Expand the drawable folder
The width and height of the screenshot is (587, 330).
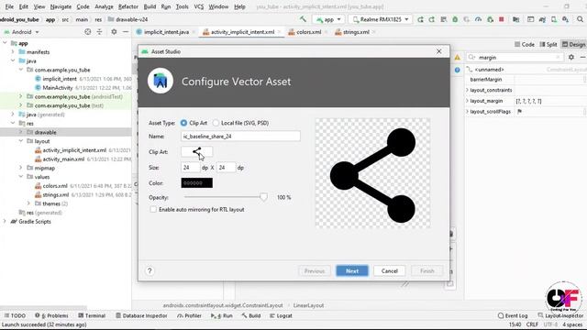(x=21, y=132)
